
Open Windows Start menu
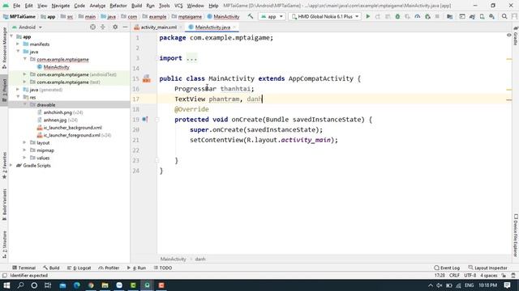pyautogui.click(x=6, y=285)
